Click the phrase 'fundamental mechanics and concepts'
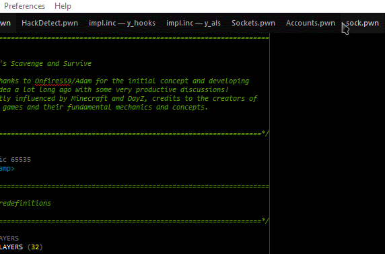Viewport: 385px width, 254px height. click(137, 108)
